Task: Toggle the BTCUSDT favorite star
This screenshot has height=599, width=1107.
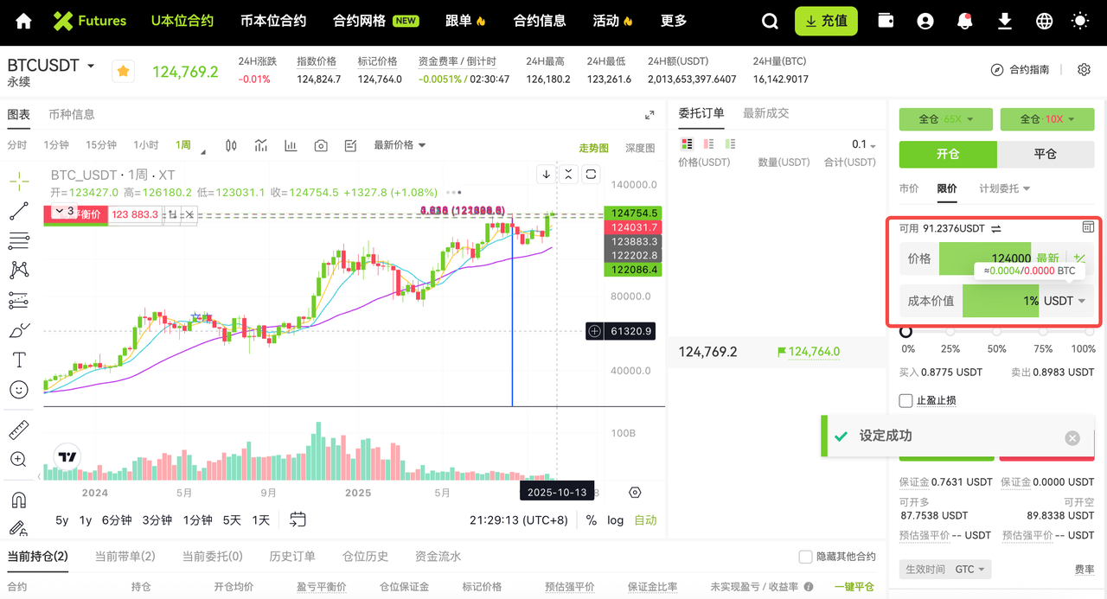Action: (124, 71)
